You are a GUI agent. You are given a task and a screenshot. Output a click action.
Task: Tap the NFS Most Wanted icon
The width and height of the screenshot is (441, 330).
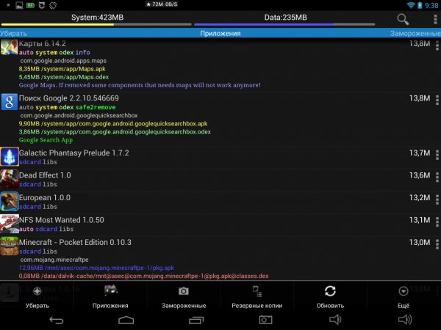coord(10,224)
